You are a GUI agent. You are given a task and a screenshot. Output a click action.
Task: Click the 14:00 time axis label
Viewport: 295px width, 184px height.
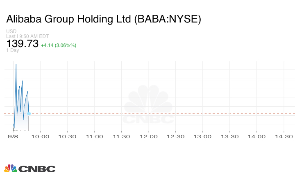click(257, 137)
